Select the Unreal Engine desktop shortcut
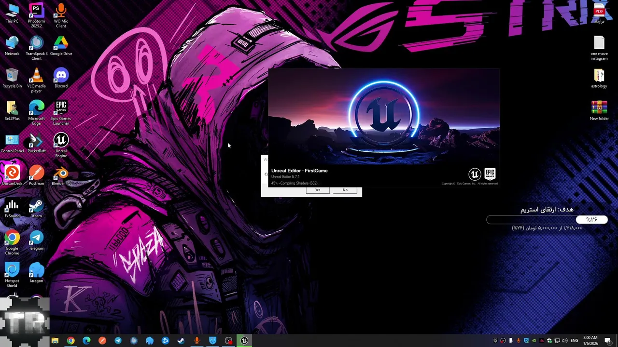This screenshot has width=618, height=347. click(61, 146)
